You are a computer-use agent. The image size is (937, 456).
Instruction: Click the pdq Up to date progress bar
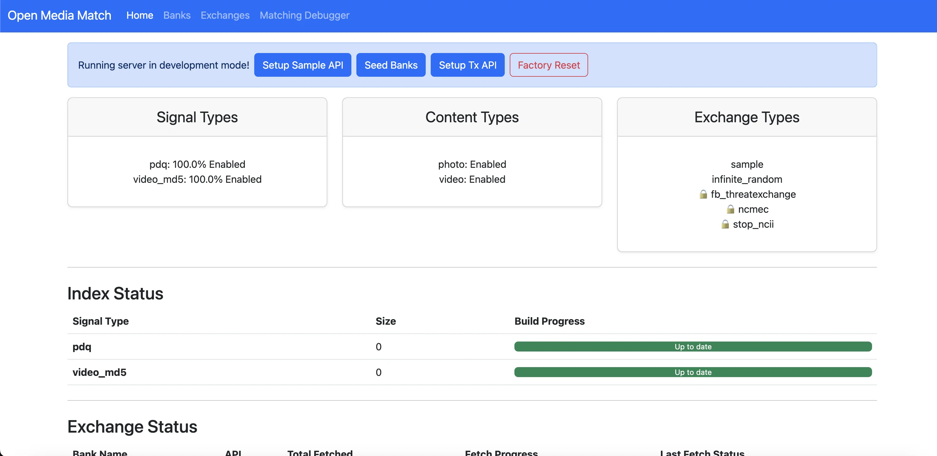[x=693, y=347]
